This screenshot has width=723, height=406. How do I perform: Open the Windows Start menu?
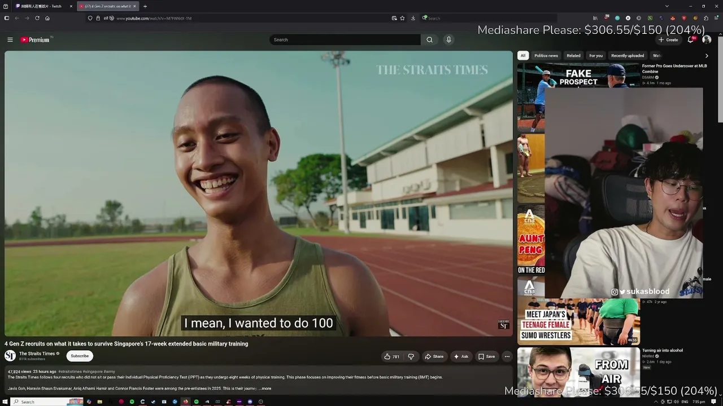pyautogui.click(x=5, y=401)
